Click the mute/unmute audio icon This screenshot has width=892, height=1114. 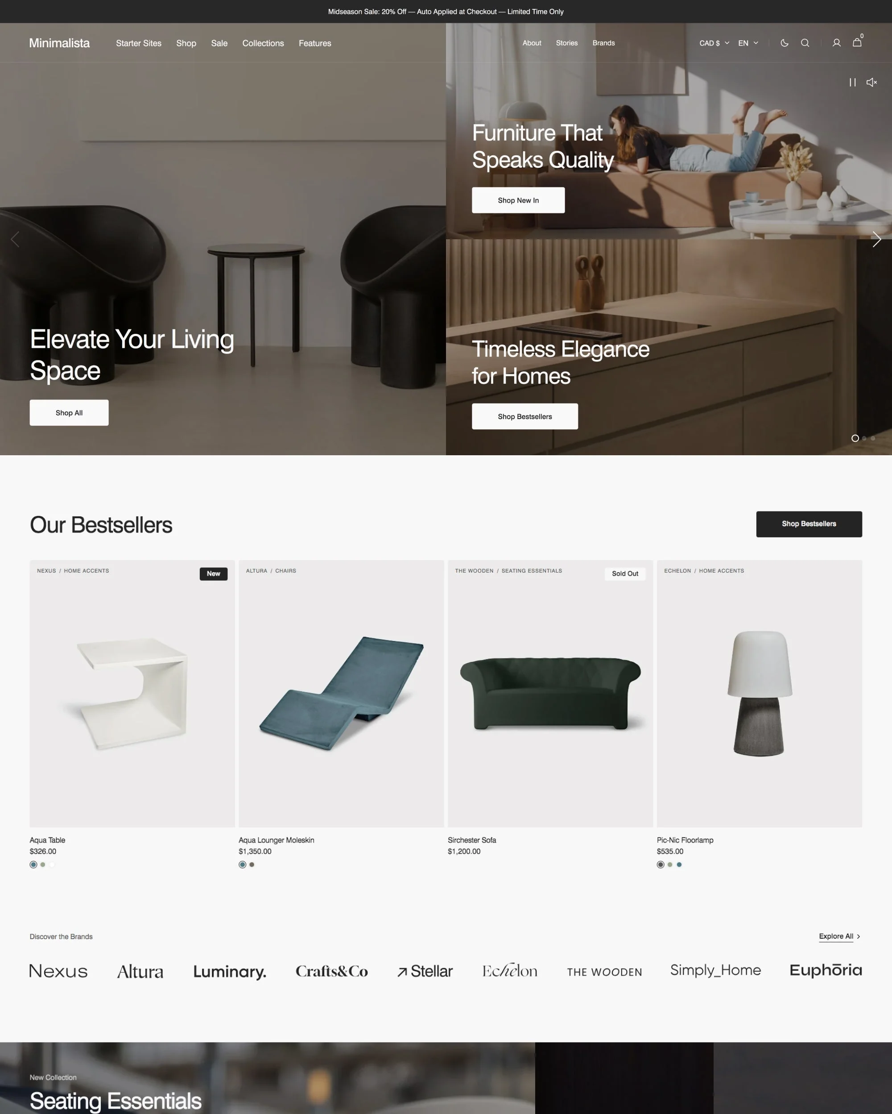[x=872, y=82]
